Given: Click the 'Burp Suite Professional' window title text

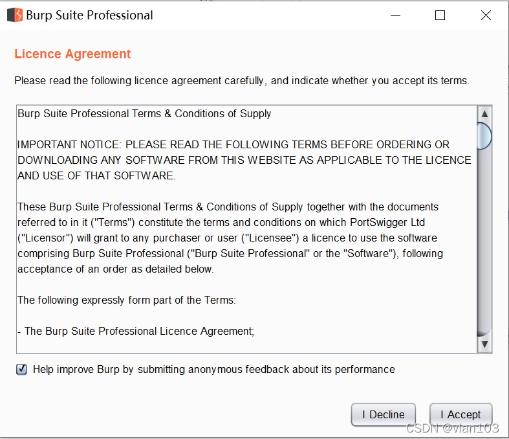Looking at the screenshot, I should (x=89, y=16).
